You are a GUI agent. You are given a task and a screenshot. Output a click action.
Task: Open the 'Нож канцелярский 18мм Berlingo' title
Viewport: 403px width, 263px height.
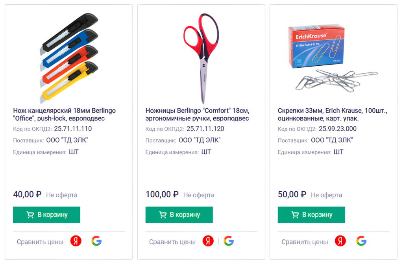(x=64, y=115)
